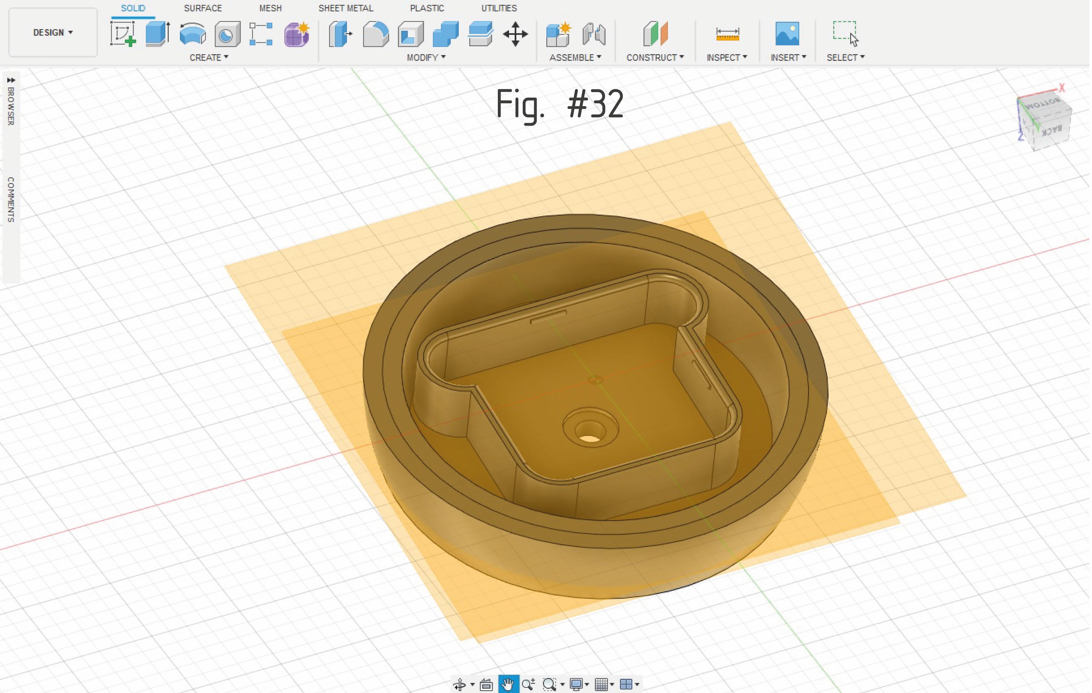This screenshot has height=693, width=1092.
Task: Click the Hole tool icon
Action: [227, 34]
